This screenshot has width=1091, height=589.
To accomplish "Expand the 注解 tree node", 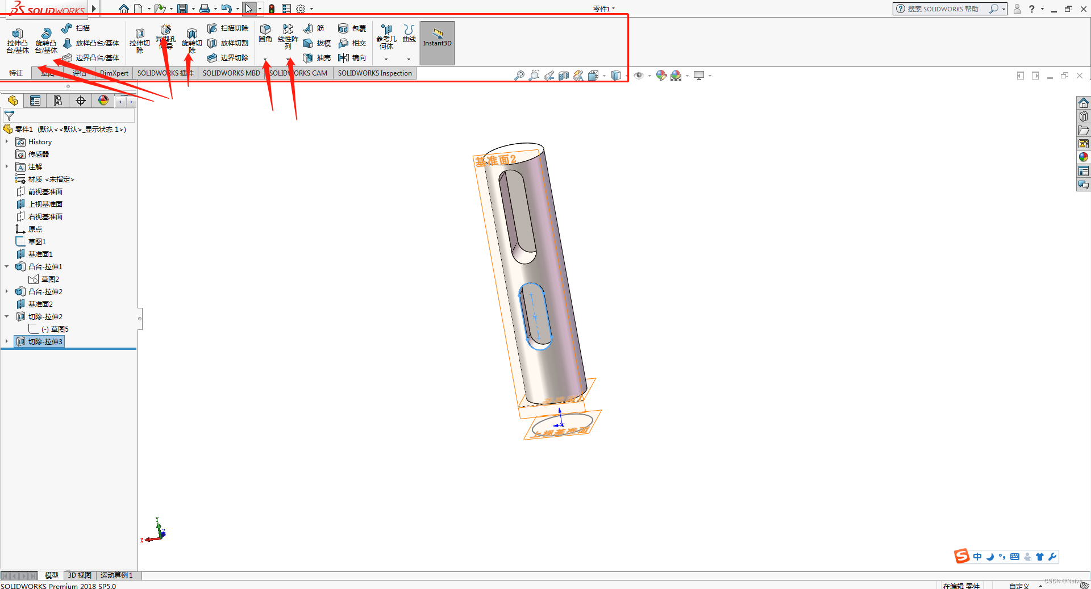I will (7, 166).
